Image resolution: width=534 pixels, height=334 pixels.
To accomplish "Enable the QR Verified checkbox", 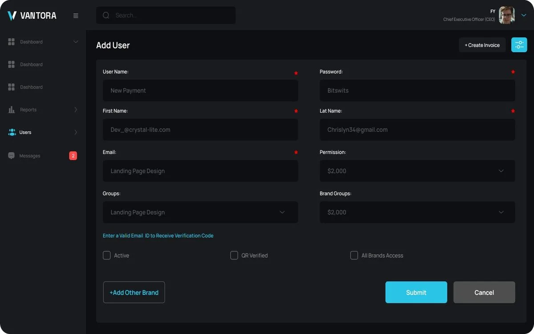I will 234,256.
